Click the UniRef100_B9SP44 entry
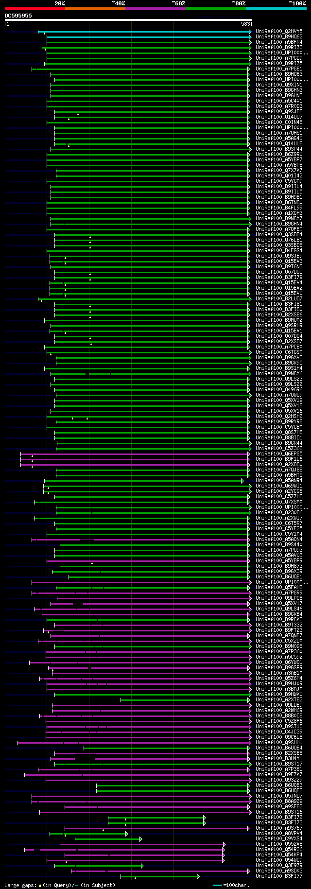Viewport: 311px width, 889px height. pyautogui.click(x=279, y=149)
